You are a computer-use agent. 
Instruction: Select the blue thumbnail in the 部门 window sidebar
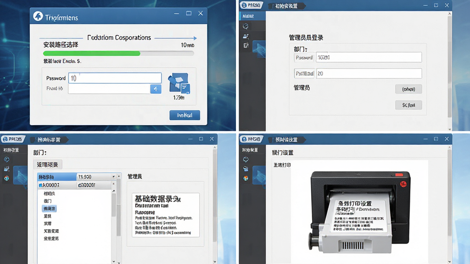pos(20,176)
